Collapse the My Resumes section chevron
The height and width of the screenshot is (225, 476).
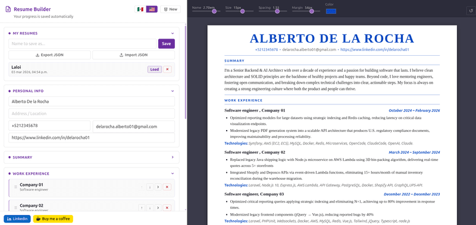pyautogui.click(x=173, y=33)
